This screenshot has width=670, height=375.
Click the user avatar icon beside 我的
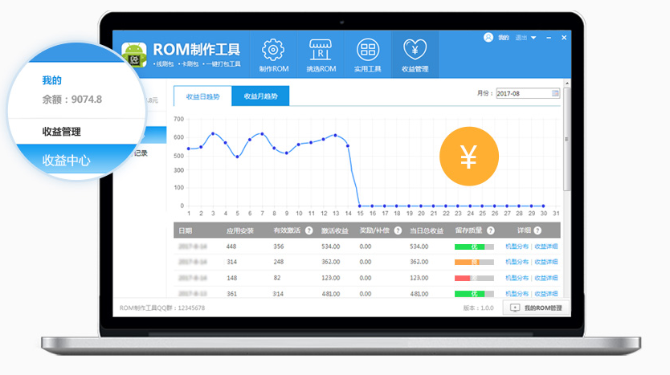tap(488, 38)
